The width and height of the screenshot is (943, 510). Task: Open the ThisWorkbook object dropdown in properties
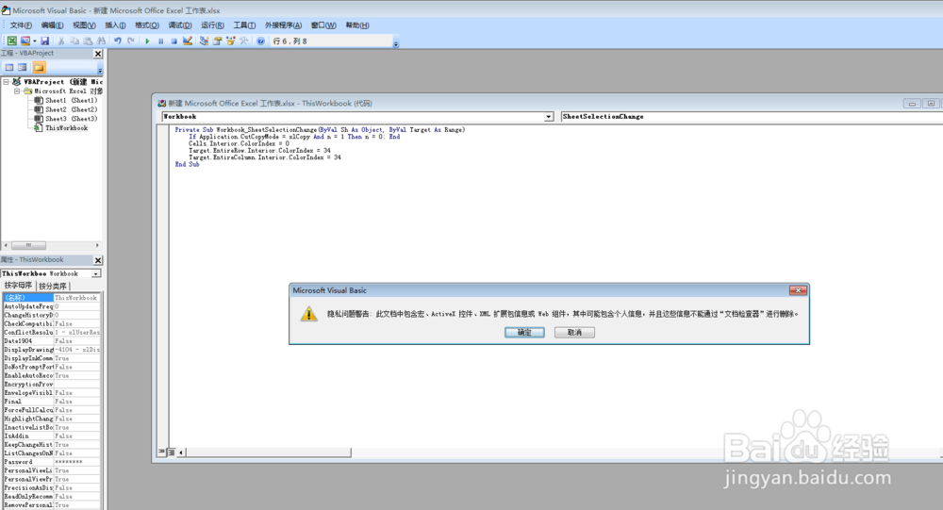(95, 273)
